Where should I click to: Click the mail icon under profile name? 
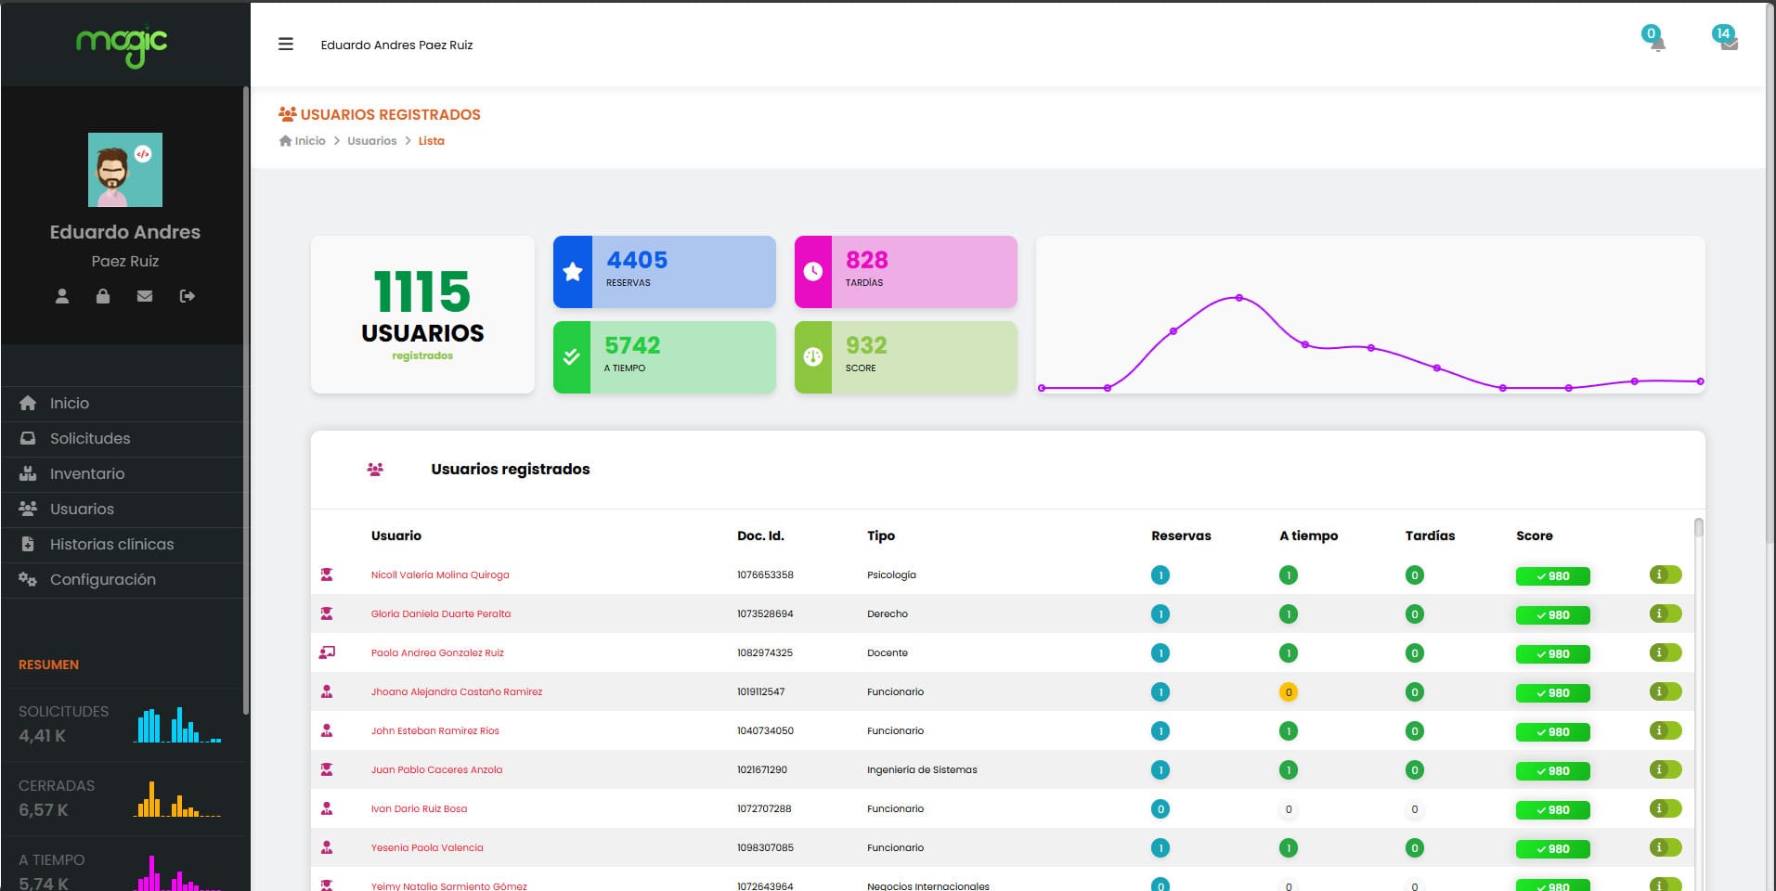pos(145,296)
